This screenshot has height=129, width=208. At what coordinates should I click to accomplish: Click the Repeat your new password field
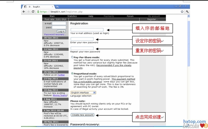tap(82, 48)
